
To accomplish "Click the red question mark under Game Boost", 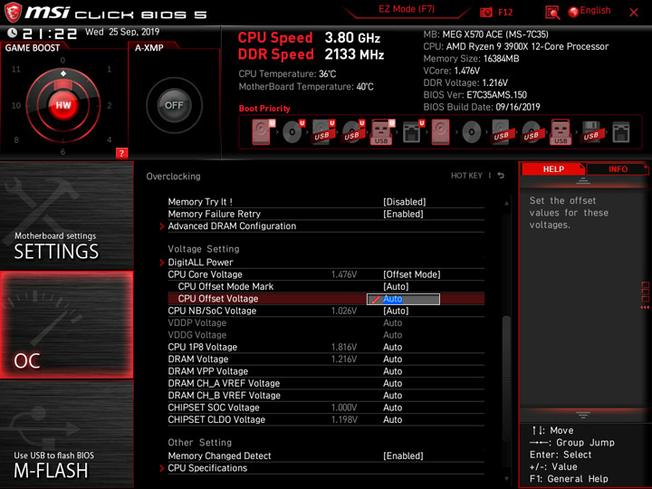I will click(121, 153).
